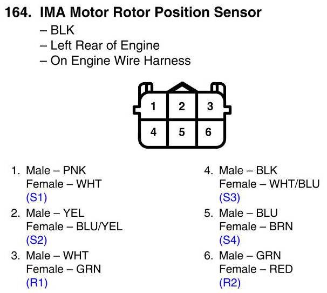Select connector cavity number 6

pyautogui.click(x=209, y=131)
